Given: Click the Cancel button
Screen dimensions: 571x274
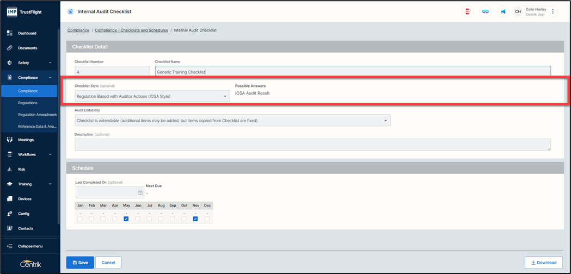Looking at the screenshot, I should 108,263.
